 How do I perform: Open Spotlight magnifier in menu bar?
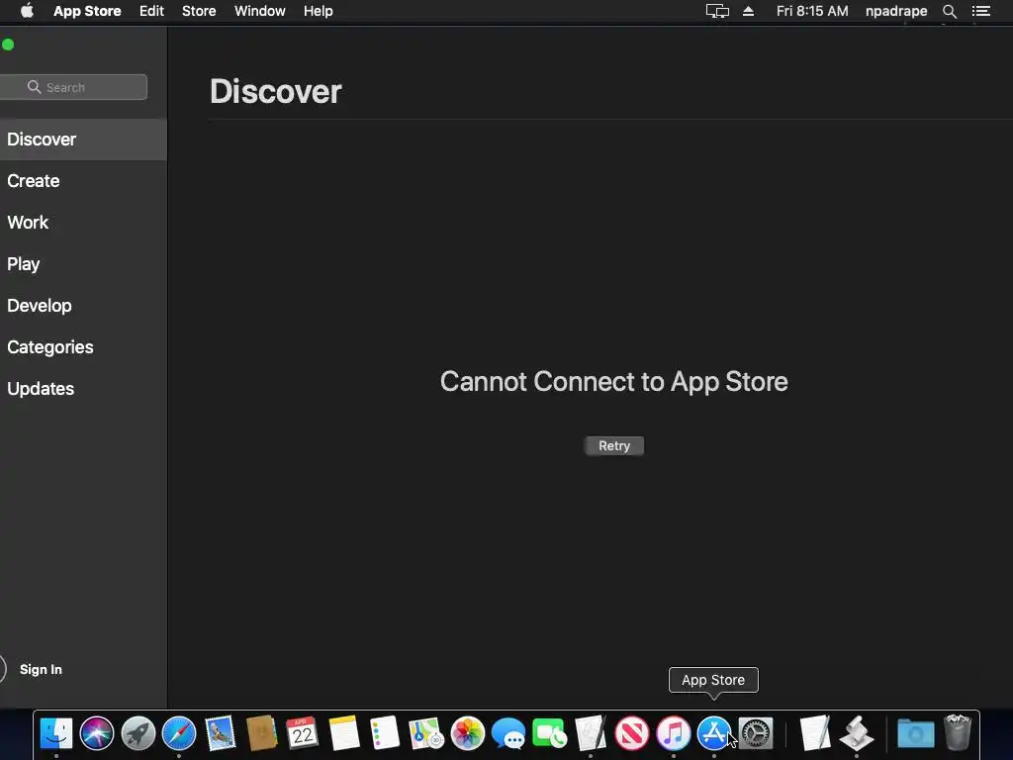[949, 11]
